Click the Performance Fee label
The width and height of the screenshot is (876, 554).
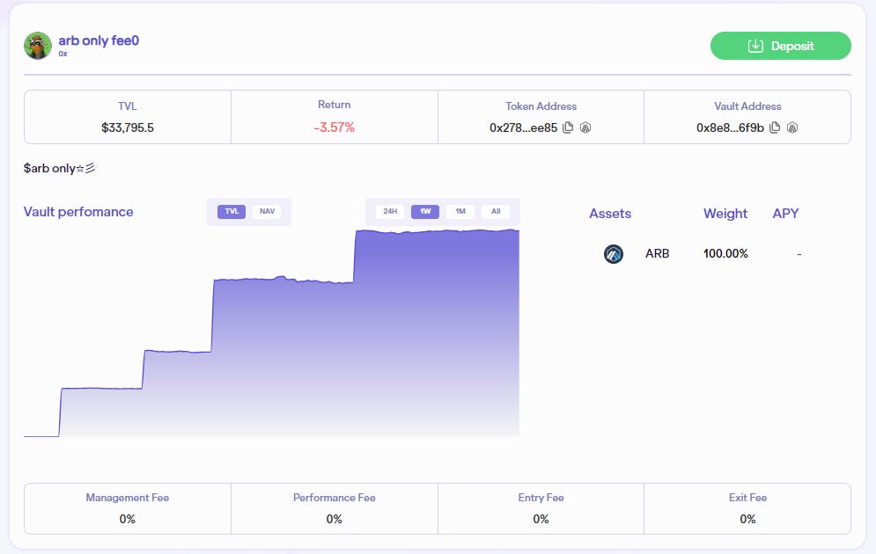(x=334, y=498)
